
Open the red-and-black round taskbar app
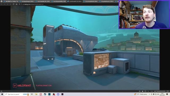pos(54,94)
